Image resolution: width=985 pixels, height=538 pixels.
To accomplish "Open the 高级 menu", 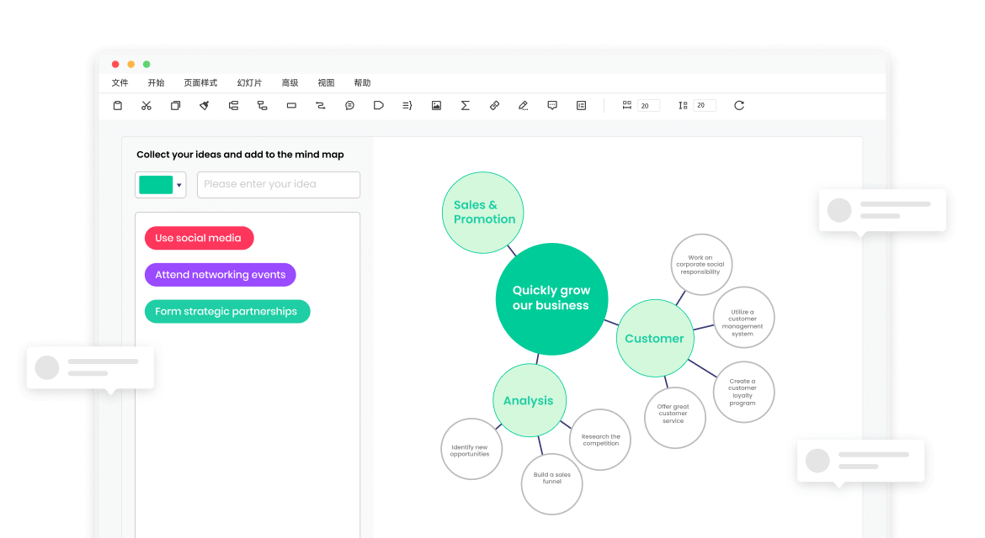I will (290, 82).
